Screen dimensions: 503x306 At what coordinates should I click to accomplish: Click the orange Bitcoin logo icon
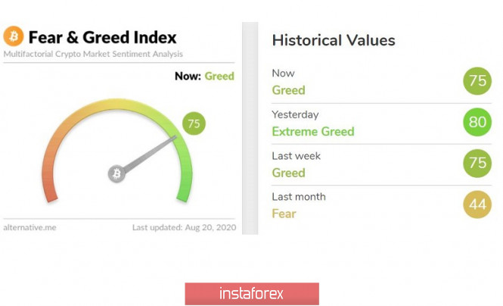pos(14,36)
